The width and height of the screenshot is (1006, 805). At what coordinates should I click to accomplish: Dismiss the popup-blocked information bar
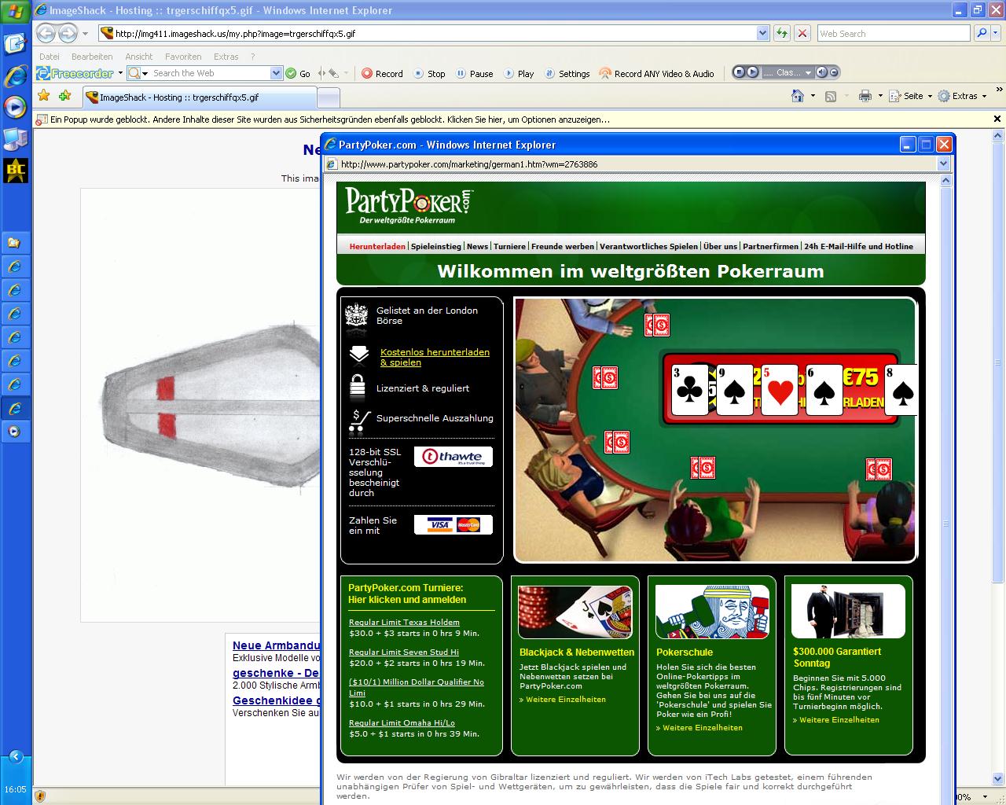tap(997, 119)
